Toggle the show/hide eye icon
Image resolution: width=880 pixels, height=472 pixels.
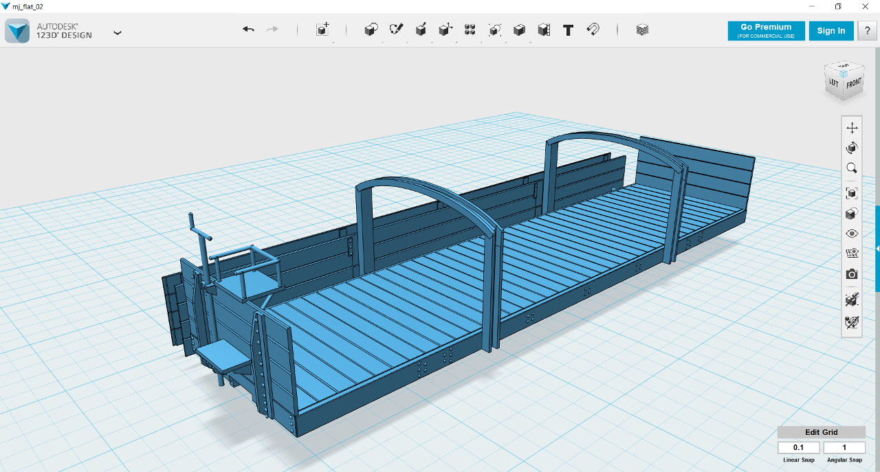click(x=852, y=234)
